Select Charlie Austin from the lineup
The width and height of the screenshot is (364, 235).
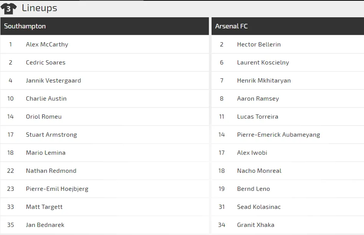coord(46,98)
